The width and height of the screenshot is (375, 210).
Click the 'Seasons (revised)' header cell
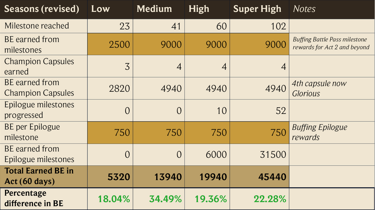coord(42,9)
